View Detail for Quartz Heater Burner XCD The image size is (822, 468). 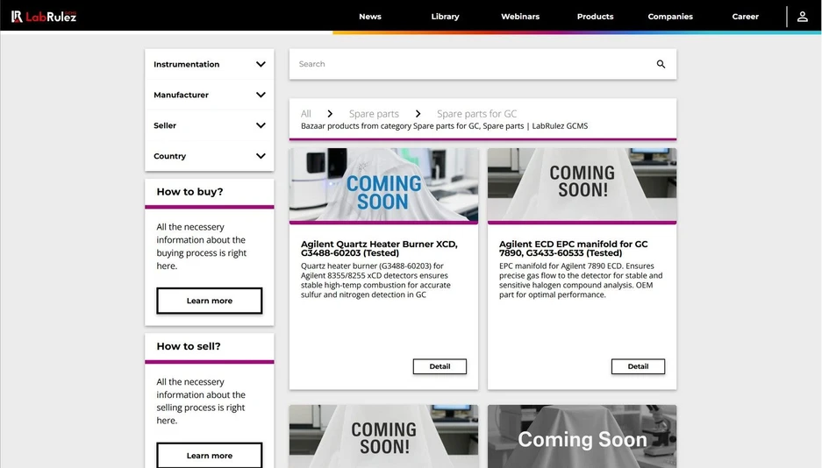440,366
